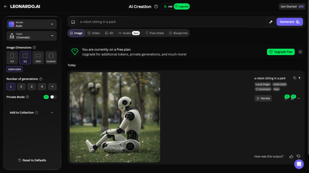This screenshot has height=173, width=309.
Task: Switch to the Image tab
Action: (x=76, y=33)
